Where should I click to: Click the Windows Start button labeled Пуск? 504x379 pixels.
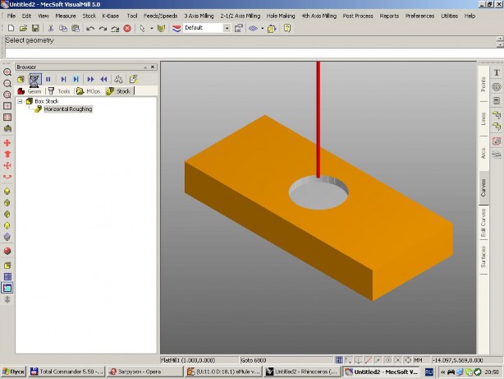[x=13, y=372]
